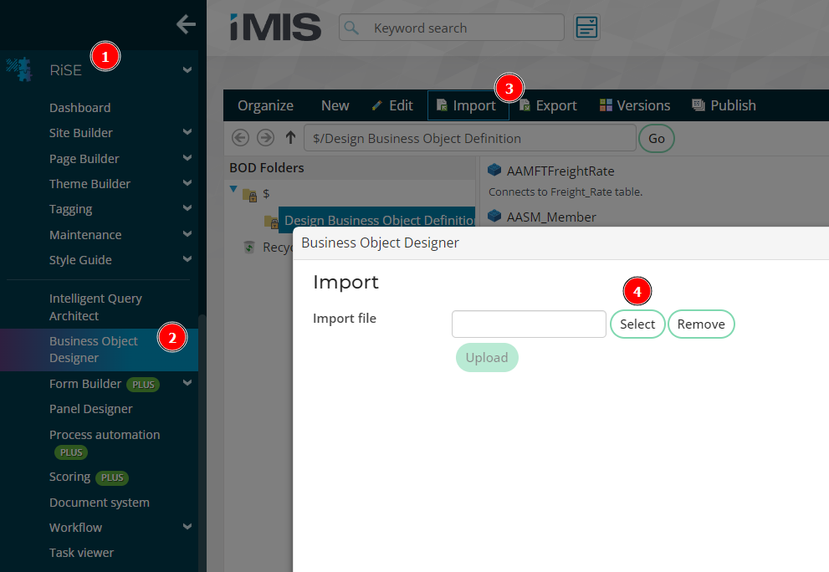This screenshot has width=829, height=572.
Task: Go up one folder level arrow
Action: pyautogui.click(x=290, y=138)
